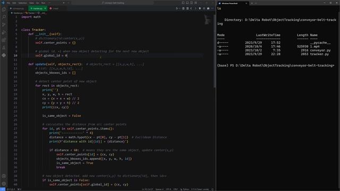Open the Edit menu

[14, 3]
